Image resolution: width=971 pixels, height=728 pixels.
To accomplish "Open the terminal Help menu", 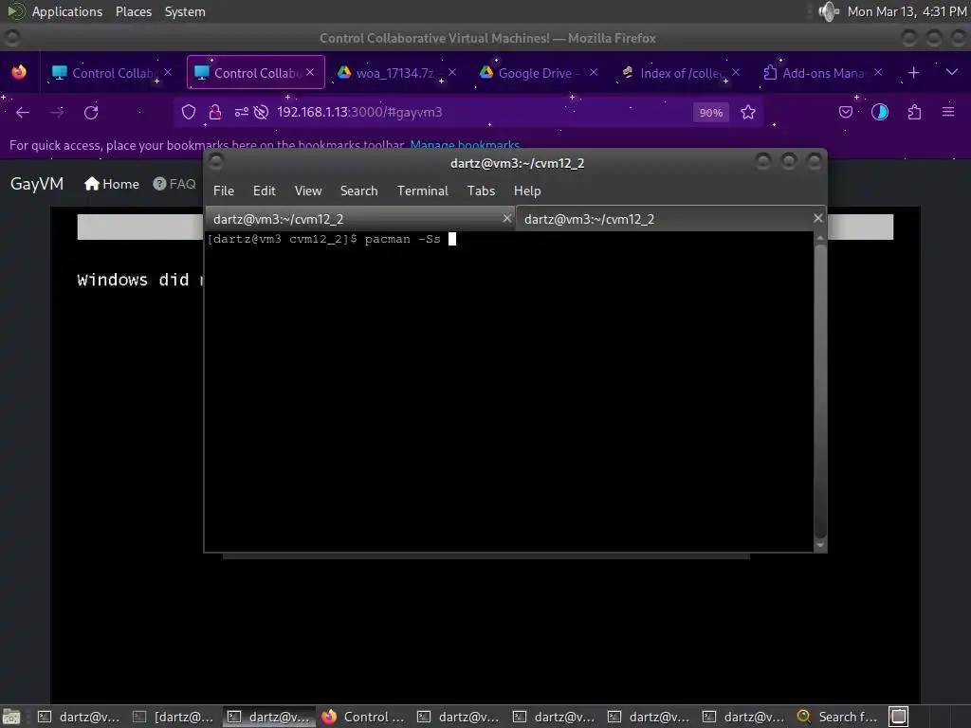I will [527, 191].
